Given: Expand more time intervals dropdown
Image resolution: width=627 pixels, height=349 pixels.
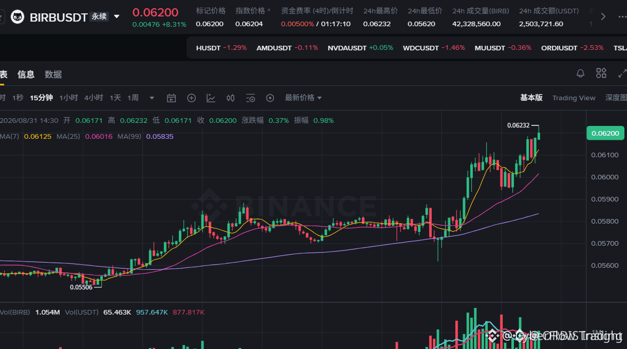Looking at the screenshot, I should tap(152, 98).
